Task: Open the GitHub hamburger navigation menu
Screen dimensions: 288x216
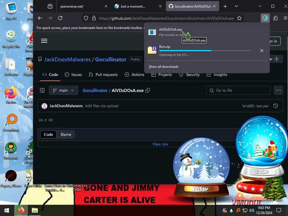Action: pyautogui.click(x=44, y=41)
